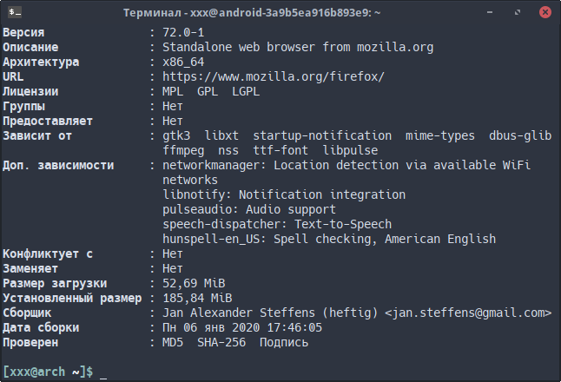Click the terminal window title text
Image resolution: width=561 pixels, height=382 pixels.
pyautogui.click(x=252, y=13)
